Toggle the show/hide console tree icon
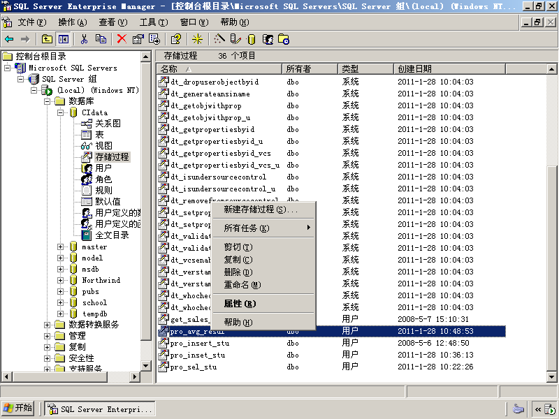Image resolution: width=559 pixels, height=419 pixels. [64, 39]
